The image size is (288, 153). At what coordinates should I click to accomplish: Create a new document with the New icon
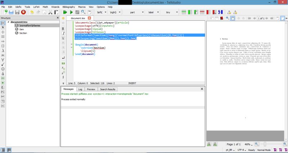coord(5,12)
